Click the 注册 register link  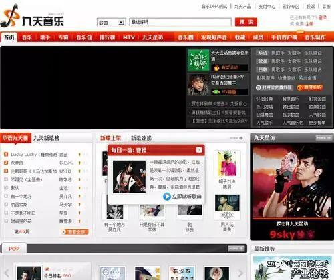pos(309,23)
